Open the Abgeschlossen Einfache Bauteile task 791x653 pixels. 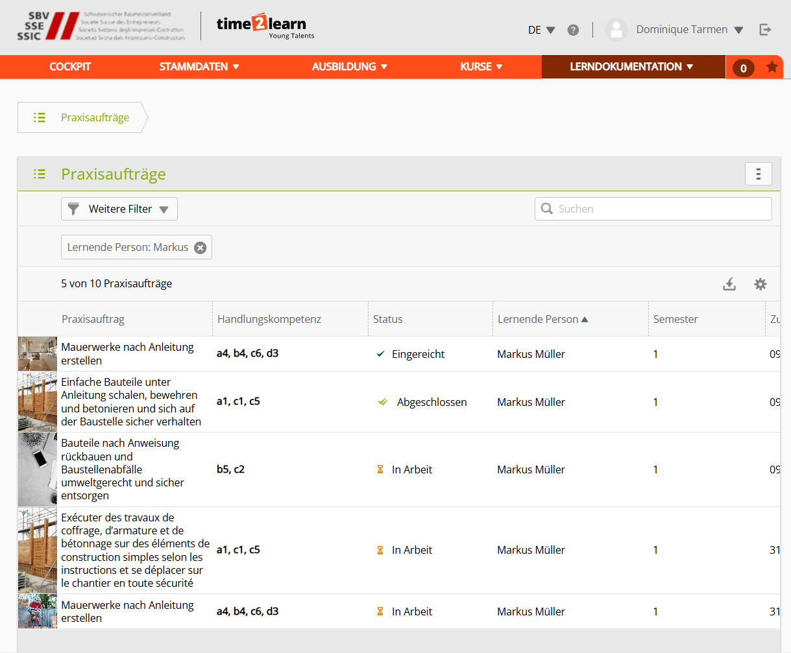point(131,401)
